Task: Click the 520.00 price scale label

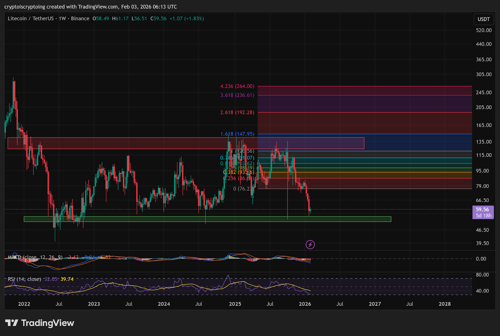Action: [483, 30]
